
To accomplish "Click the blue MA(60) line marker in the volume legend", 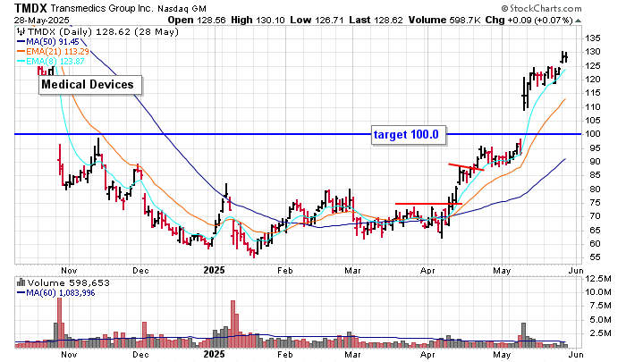I will pyautogui.click(x=21, y=293).
